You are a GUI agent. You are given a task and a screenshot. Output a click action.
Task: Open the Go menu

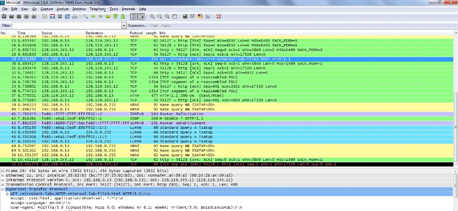[x=34, y=9]
